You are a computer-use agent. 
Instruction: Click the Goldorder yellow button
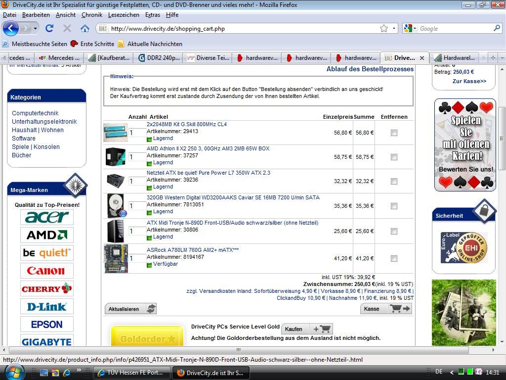tap(147, 336)
